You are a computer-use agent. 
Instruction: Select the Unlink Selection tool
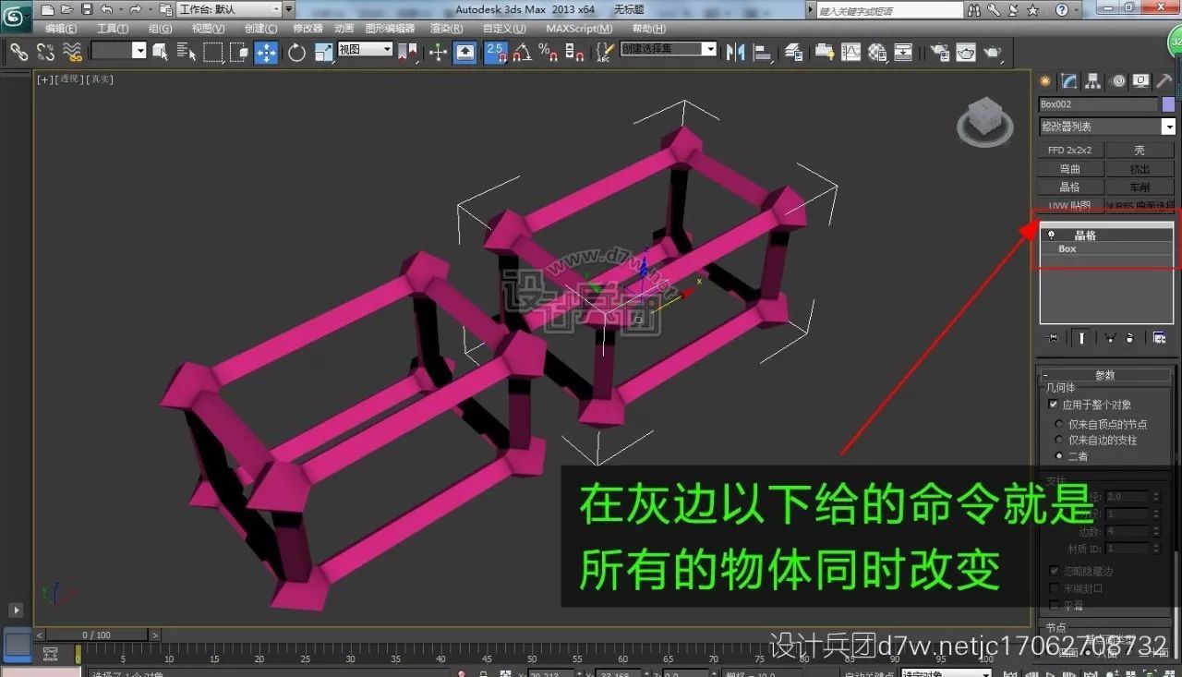[45, 52]
